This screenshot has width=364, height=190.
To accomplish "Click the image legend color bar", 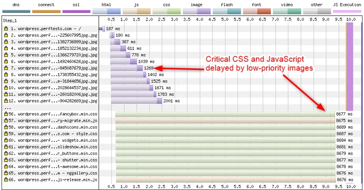I will pos(197,11).
